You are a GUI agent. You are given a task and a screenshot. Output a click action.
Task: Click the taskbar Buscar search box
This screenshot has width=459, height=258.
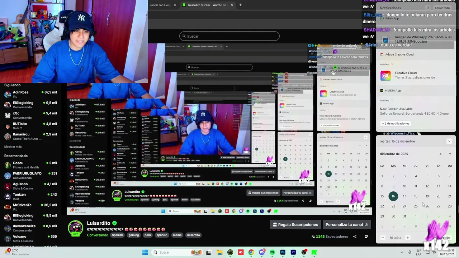point(177,252)
